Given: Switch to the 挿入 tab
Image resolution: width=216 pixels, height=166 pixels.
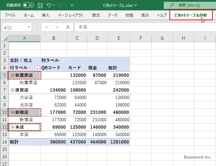Looking at the screenshot, I should pos(46,15).
